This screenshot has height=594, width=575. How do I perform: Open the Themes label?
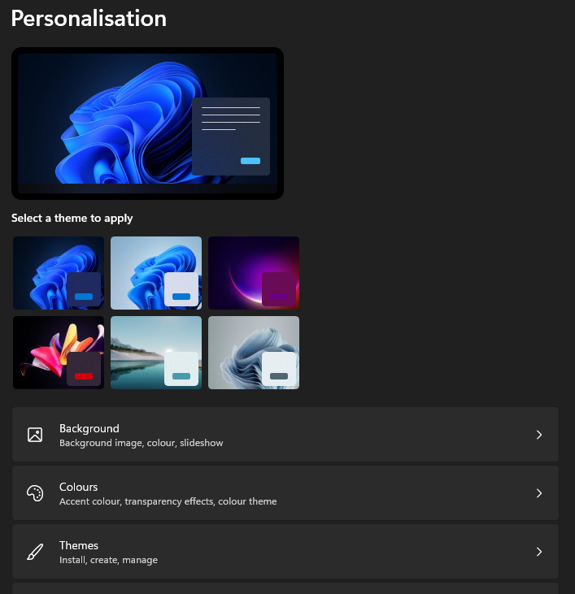pos(79,545)
